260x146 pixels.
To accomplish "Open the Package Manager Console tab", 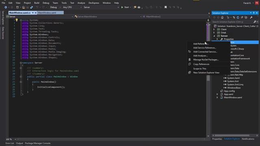I will pos(38,143).
